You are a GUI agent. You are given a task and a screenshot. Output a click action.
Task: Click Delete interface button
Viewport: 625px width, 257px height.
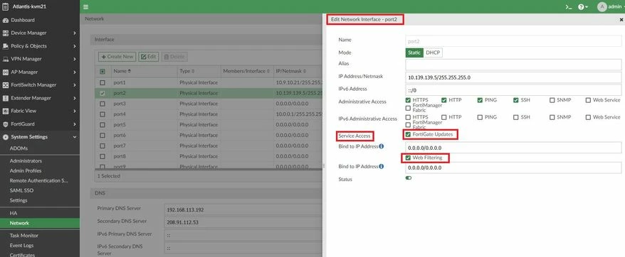174,57
